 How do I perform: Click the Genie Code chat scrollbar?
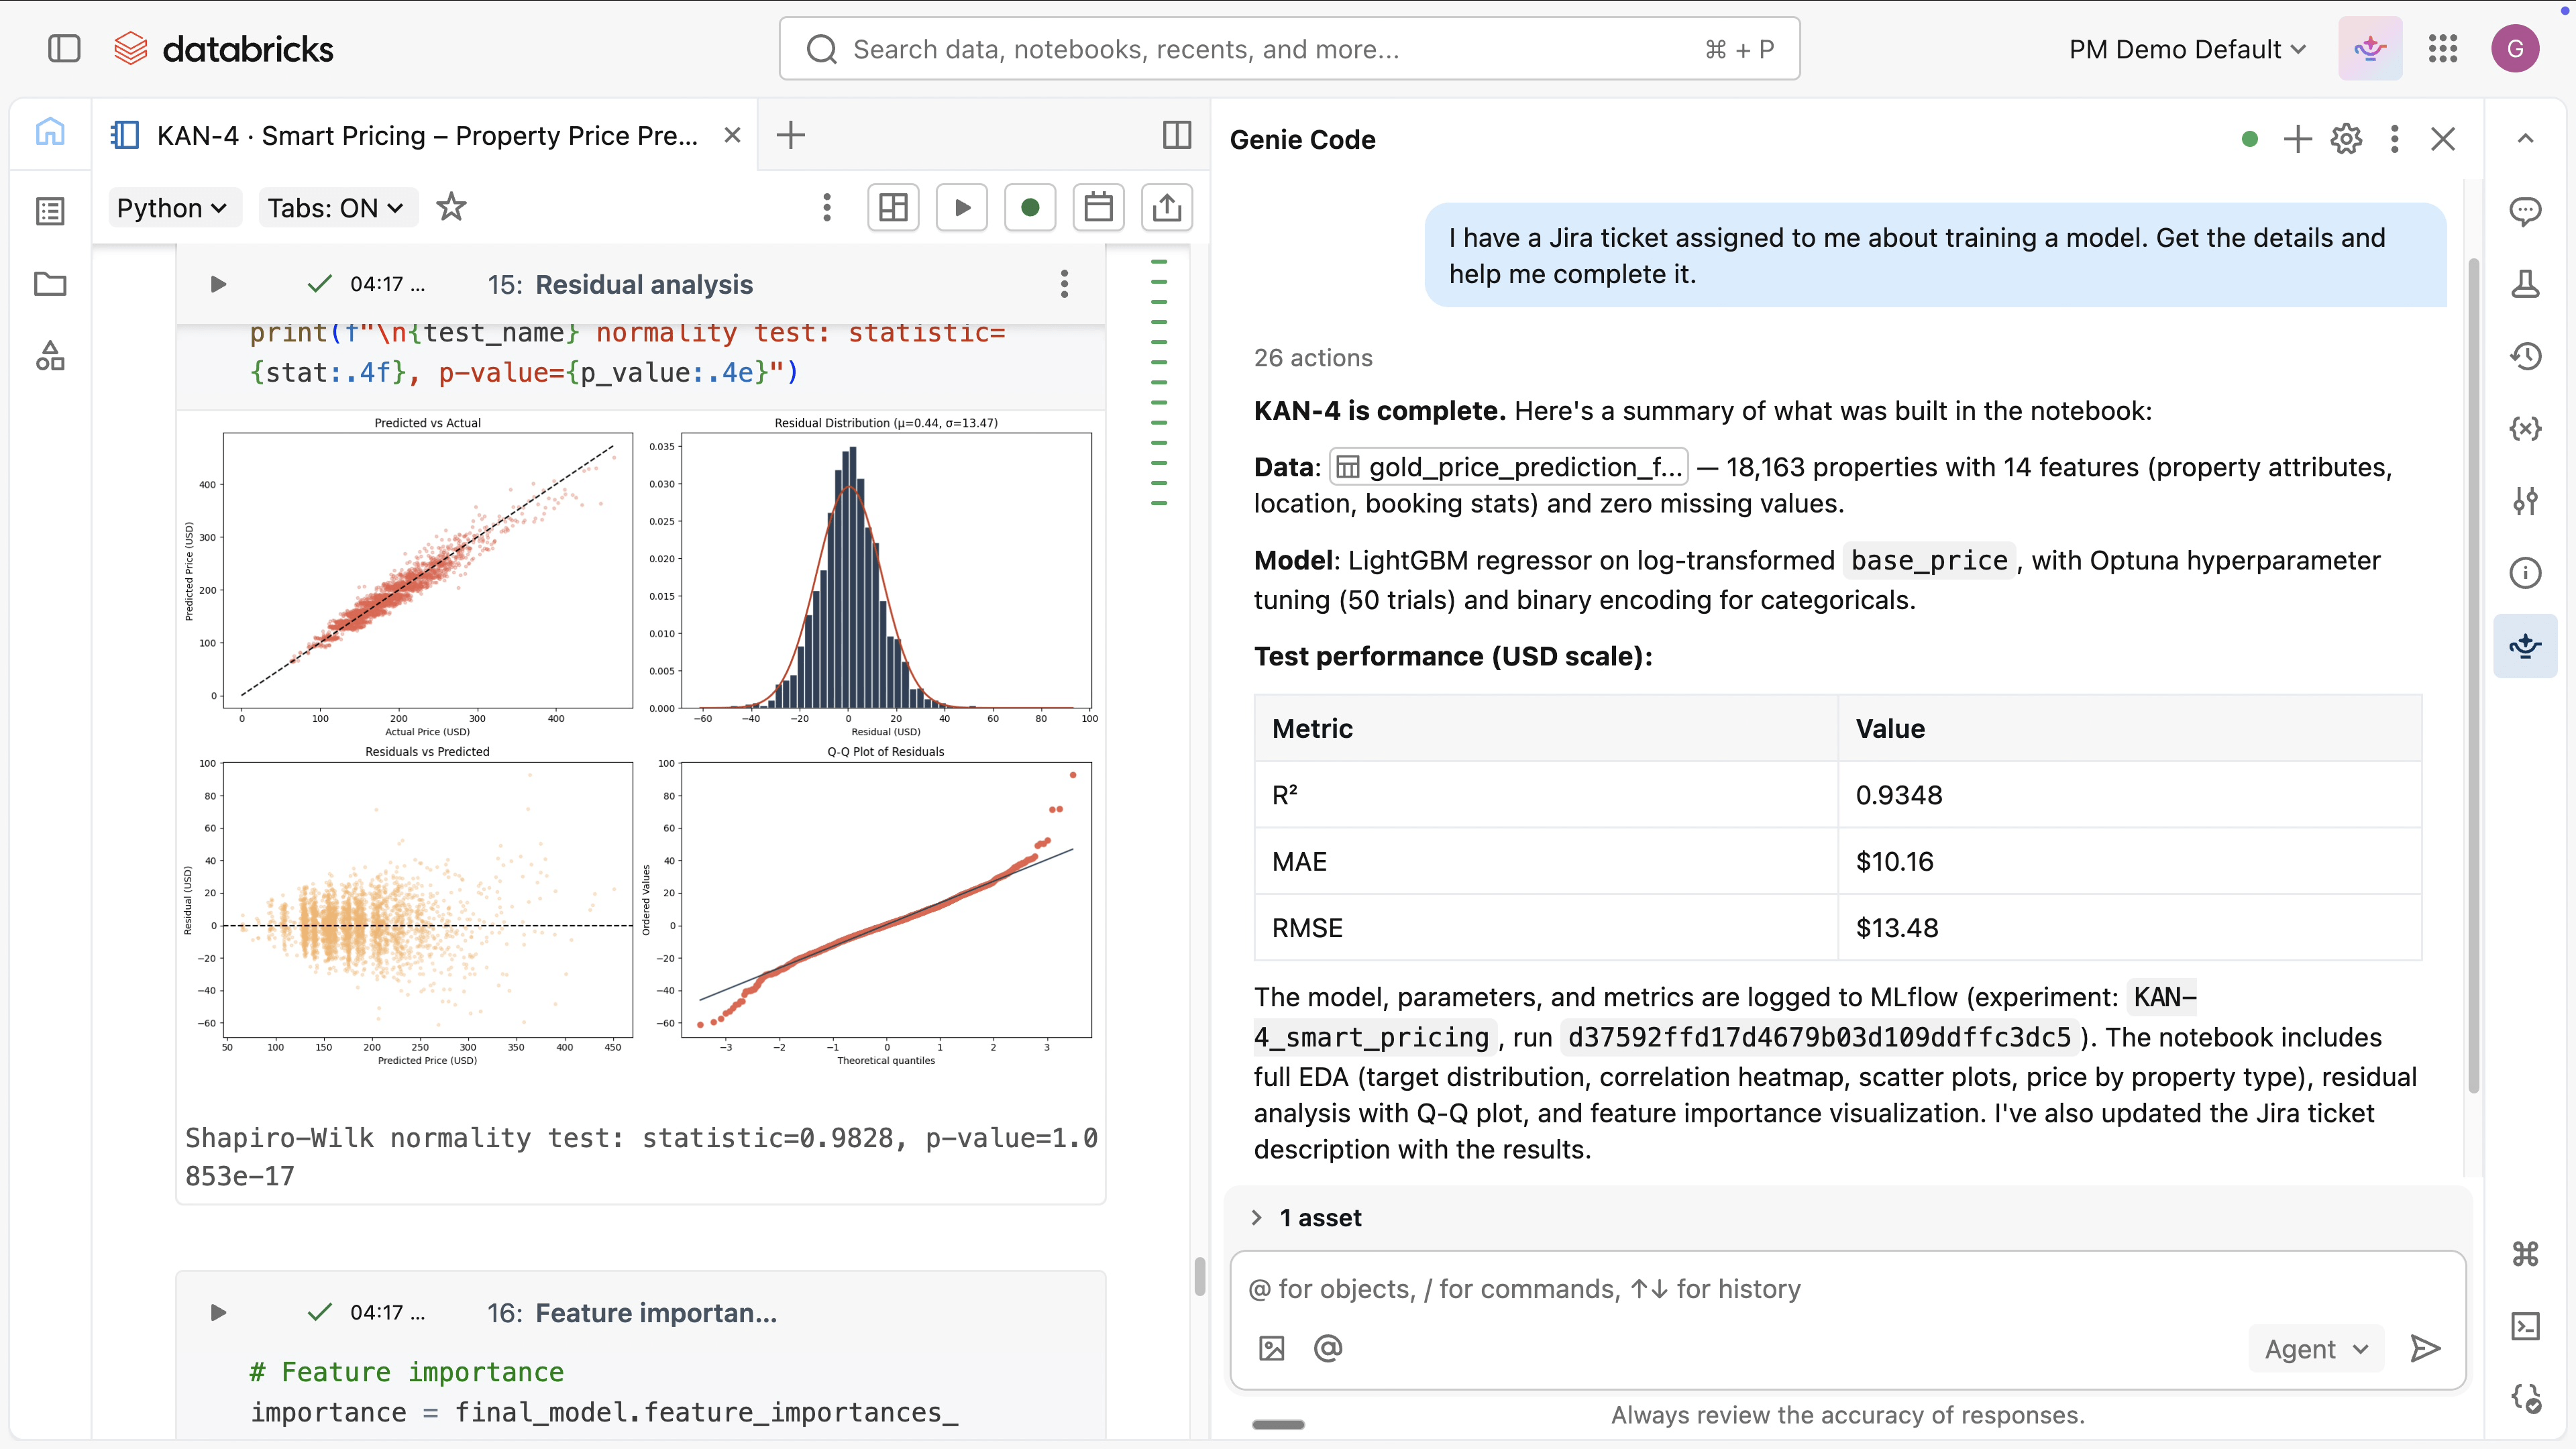coord(2473,676)
